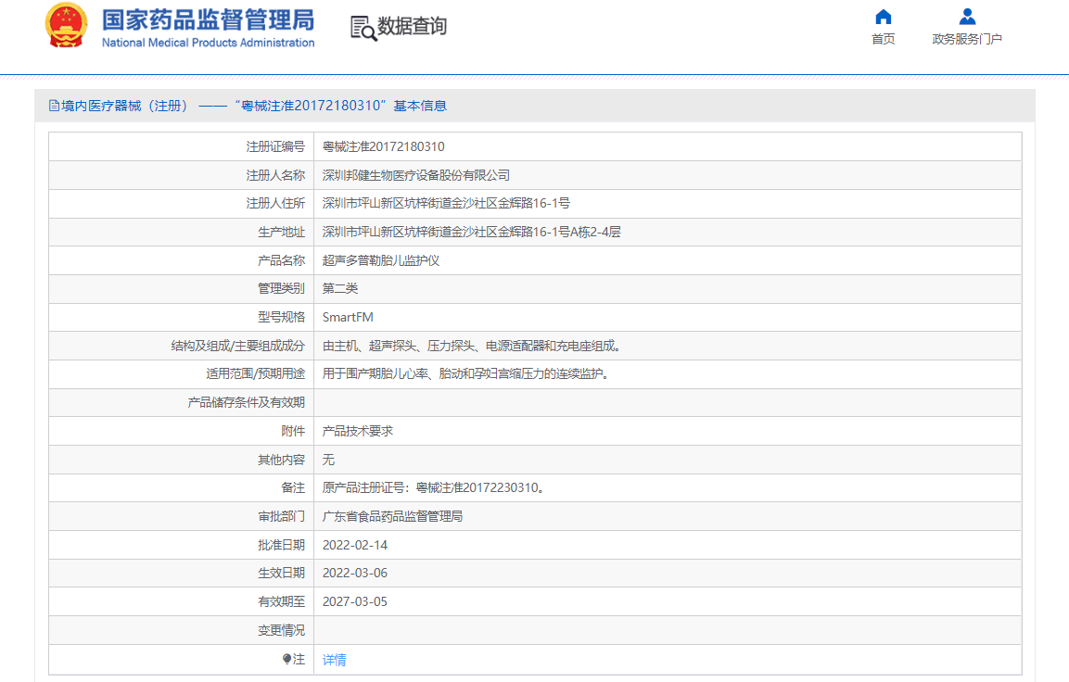
Task: Select 深圳邦健生物医疗设备股份有限公司 cell
Action: 416,175
